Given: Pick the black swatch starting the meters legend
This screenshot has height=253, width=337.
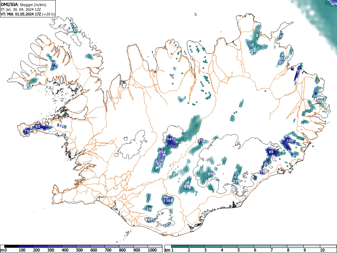Looking at the screenshot, I should pos(11,246).
